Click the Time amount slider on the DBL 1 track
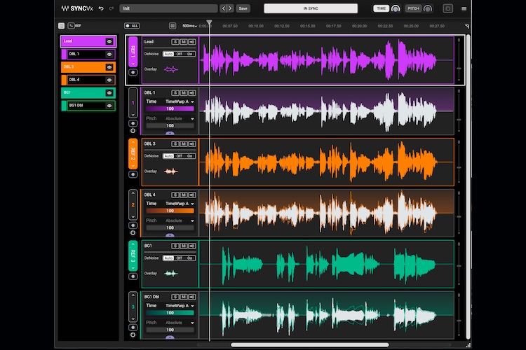The image size is (526, 350). [170, 108]
